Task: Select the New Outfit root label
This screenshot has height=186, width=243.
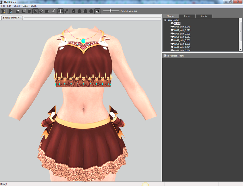Action: pyautogui.click(x=173, y=20)
